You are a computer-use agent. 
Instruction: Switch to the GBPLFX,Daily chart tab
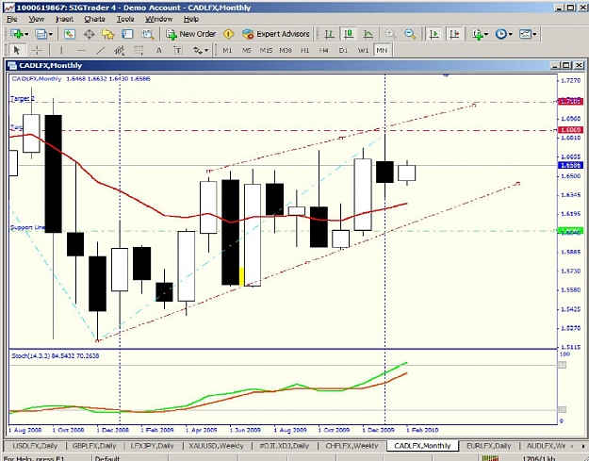pyautogui.click(x=94, y=446)
